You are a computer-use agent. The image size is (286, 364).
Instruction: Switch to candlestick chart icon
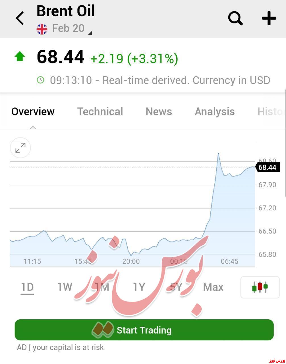(x=260, y=287)
